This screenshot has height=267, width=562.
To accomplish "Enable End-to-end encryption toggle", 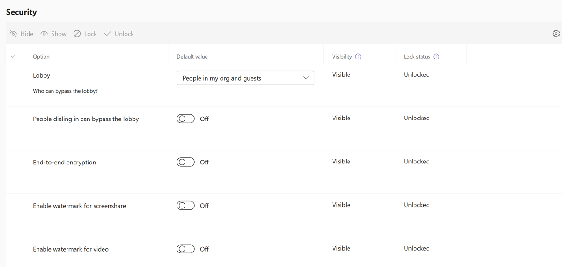I will [x=185, y=162].
